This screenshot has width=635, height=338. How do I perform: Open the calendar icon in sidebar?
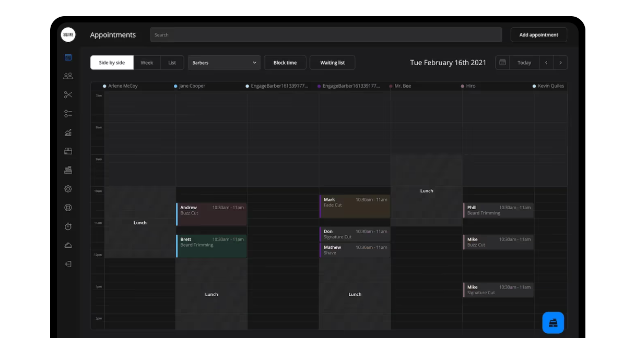[68, 57]
